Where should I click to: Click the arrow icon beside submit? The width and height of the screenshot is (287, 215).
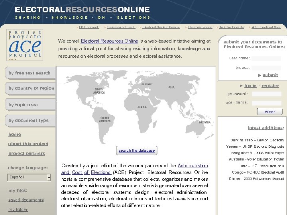259,75
